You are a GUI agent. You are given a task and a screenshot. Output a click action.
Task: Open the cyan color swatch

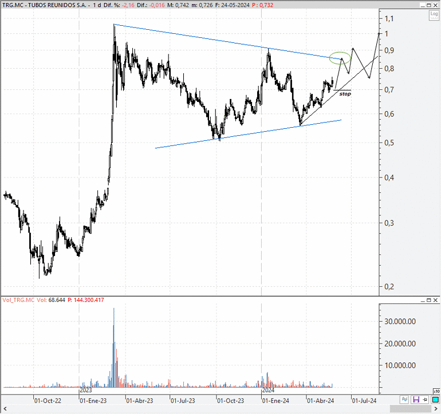pos(435,399)
